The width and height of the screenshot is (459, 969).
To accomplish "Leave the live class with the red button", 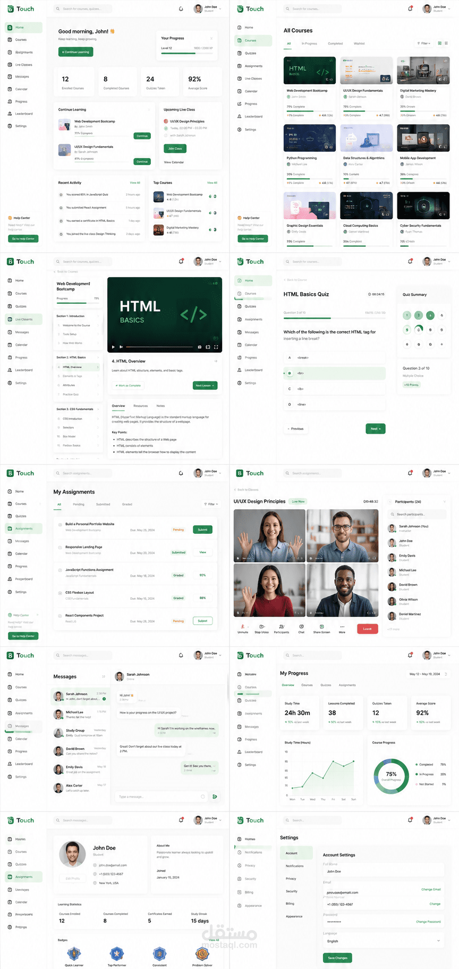I will [368, 628].
